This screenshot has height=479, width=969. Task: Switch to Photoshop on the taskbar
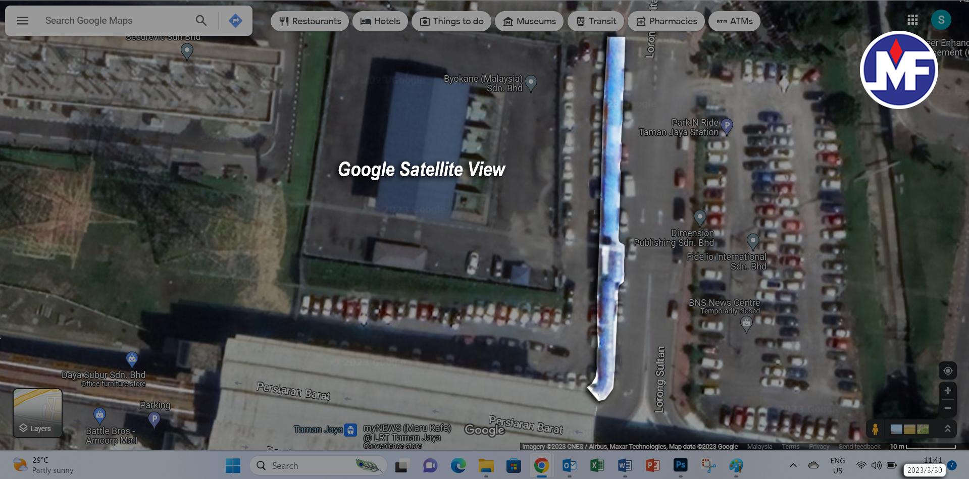point(680,465)
